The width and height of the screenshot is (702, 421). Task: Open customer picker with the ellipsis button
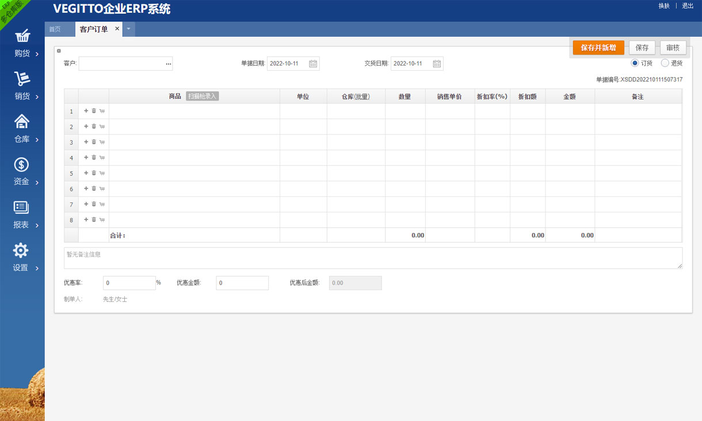pos(168,64)
